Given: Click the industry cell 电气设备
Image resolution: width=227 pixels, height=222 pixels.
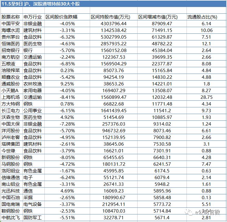Looking at the screenshot, I should (x=33, y=204).
